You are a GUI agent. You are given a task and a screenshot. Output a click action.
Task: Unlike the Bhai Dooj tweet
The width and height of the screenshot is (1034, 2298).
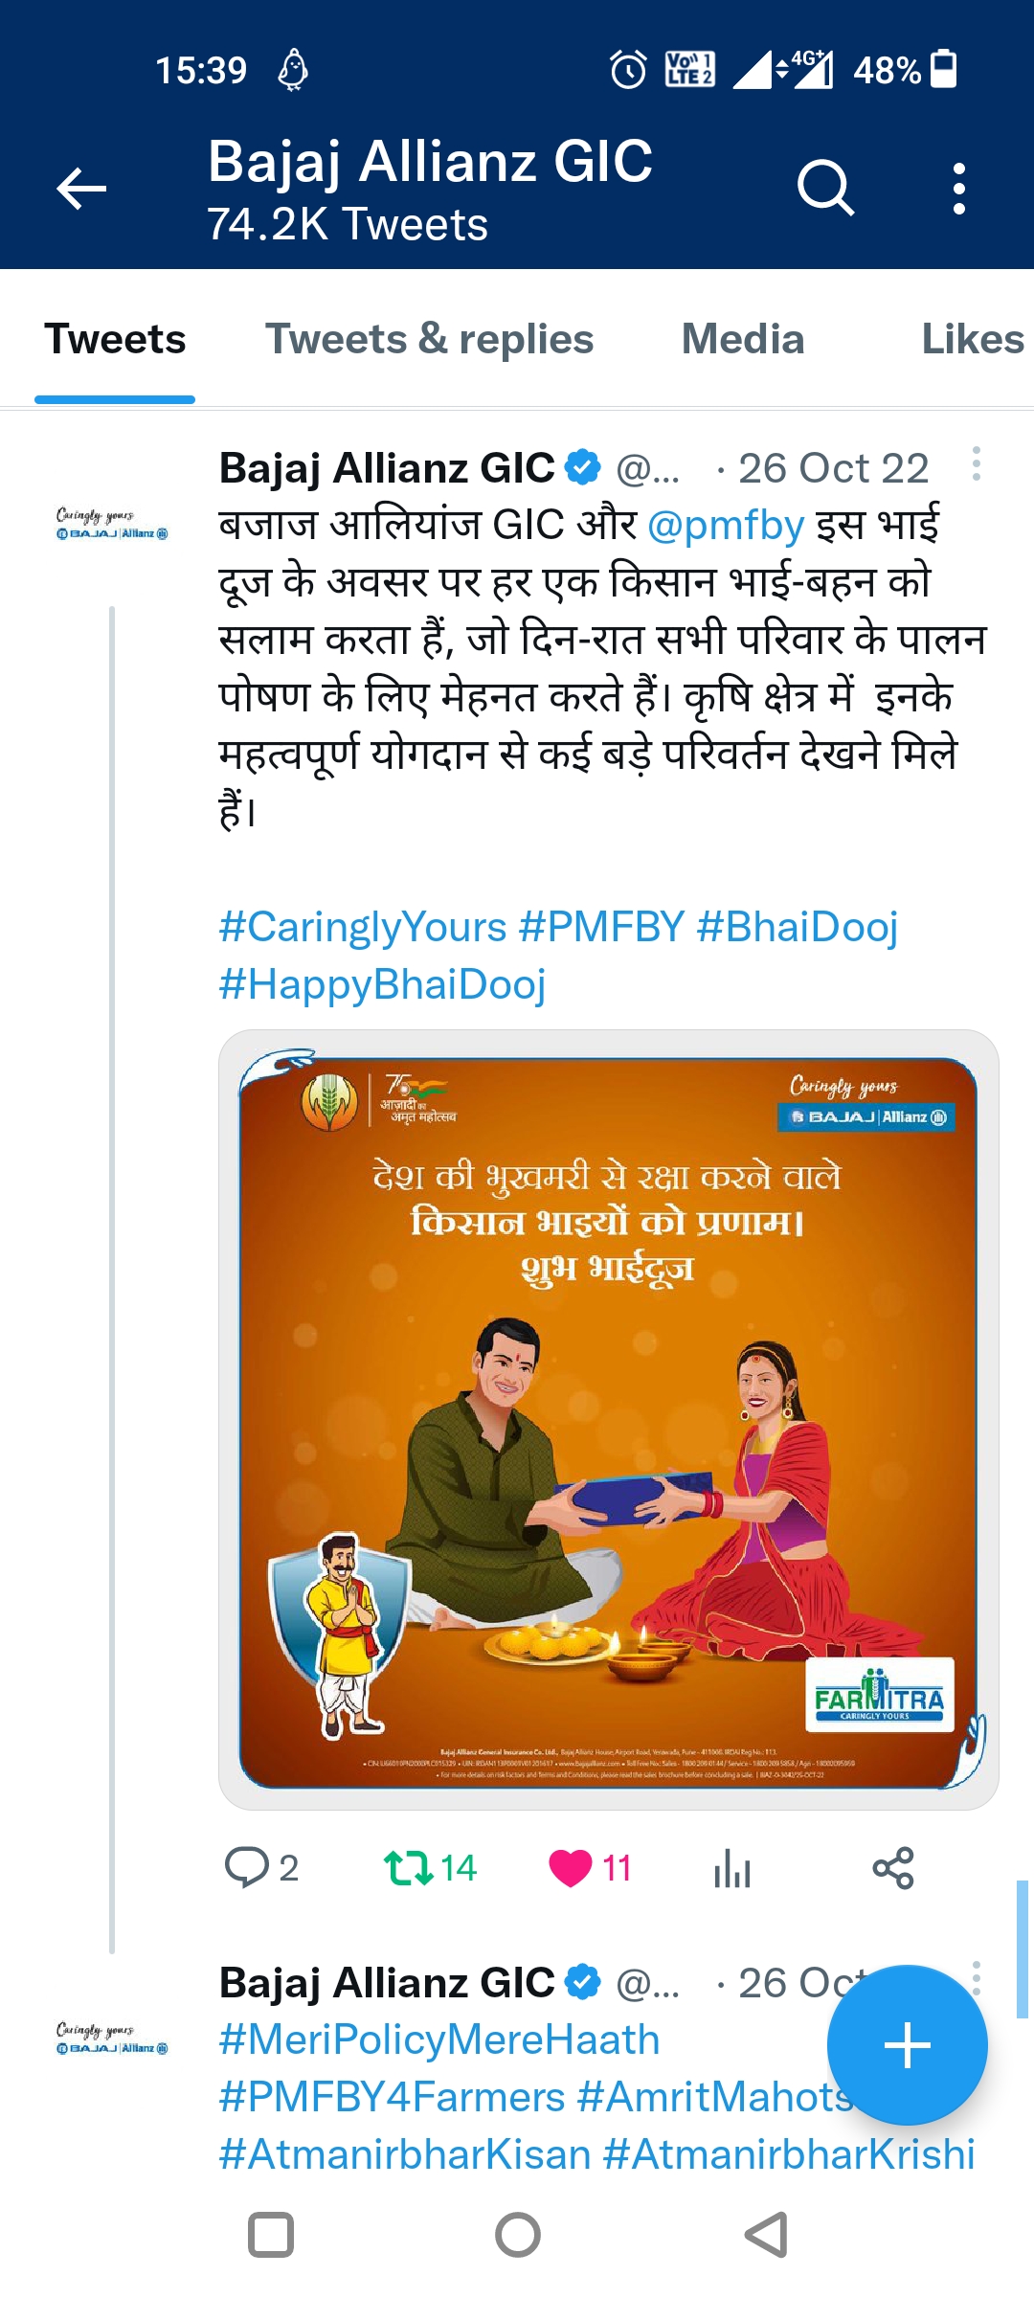point(571,1868)
